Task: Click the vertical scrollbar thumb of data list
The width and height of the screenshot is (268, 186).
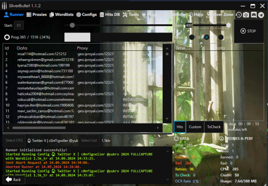Action: tap(167, 54)
